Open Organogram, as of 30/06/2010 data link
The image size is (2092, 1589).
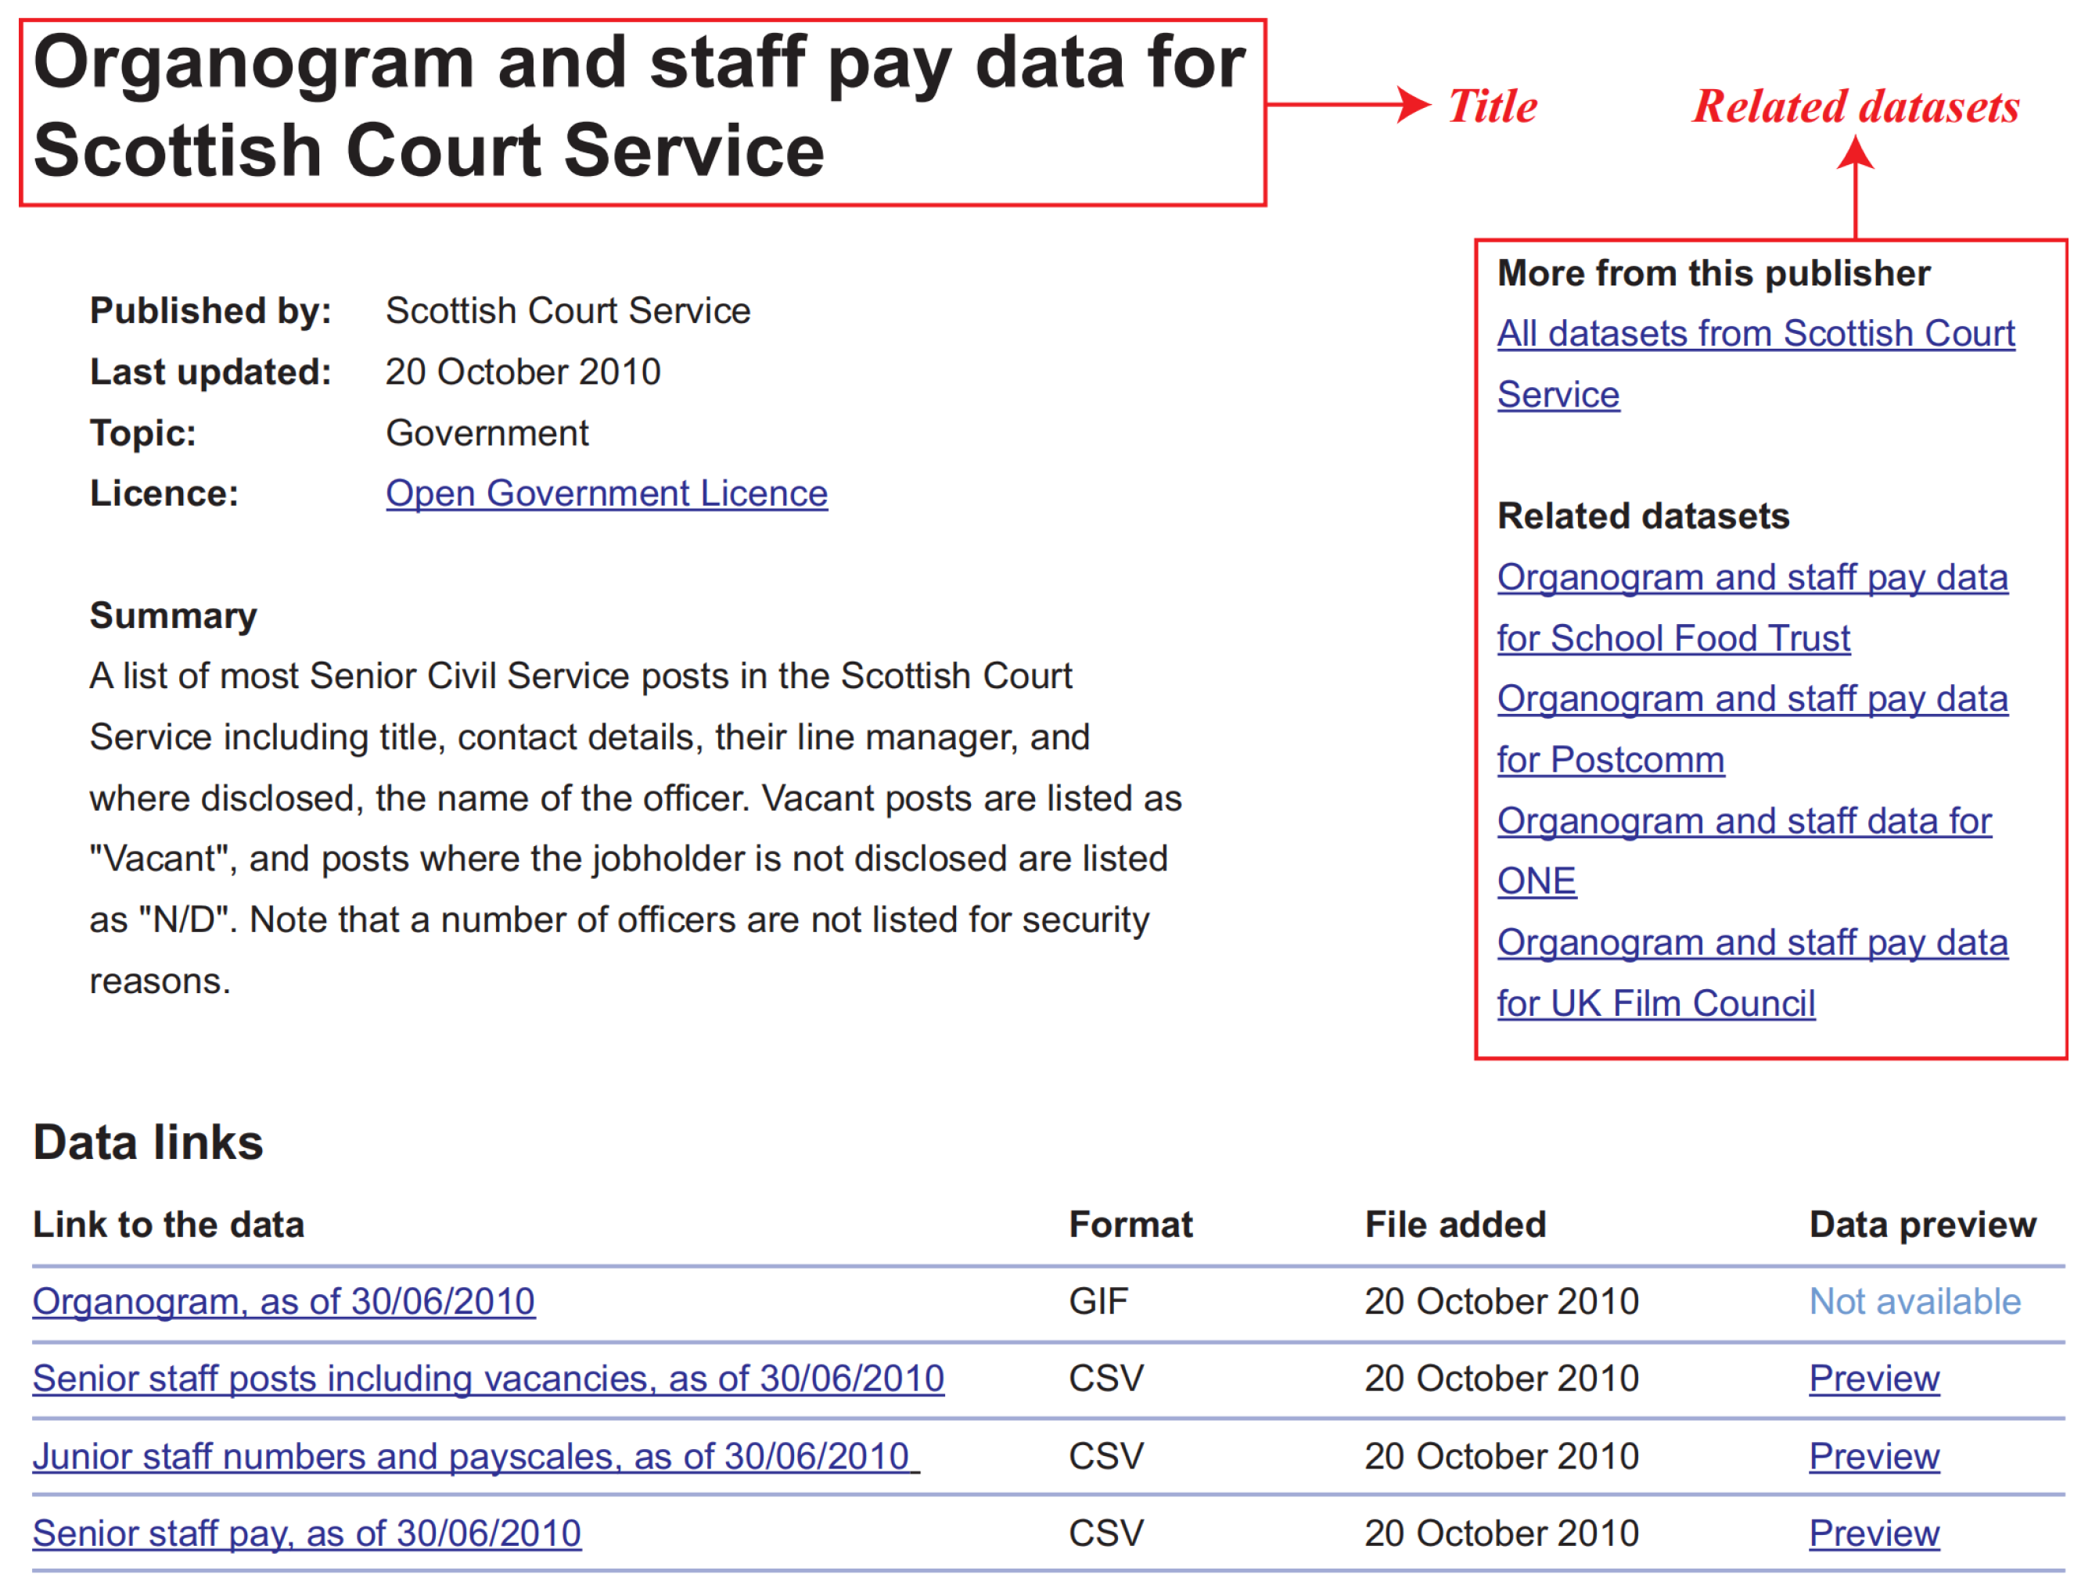pos(284,1301)
